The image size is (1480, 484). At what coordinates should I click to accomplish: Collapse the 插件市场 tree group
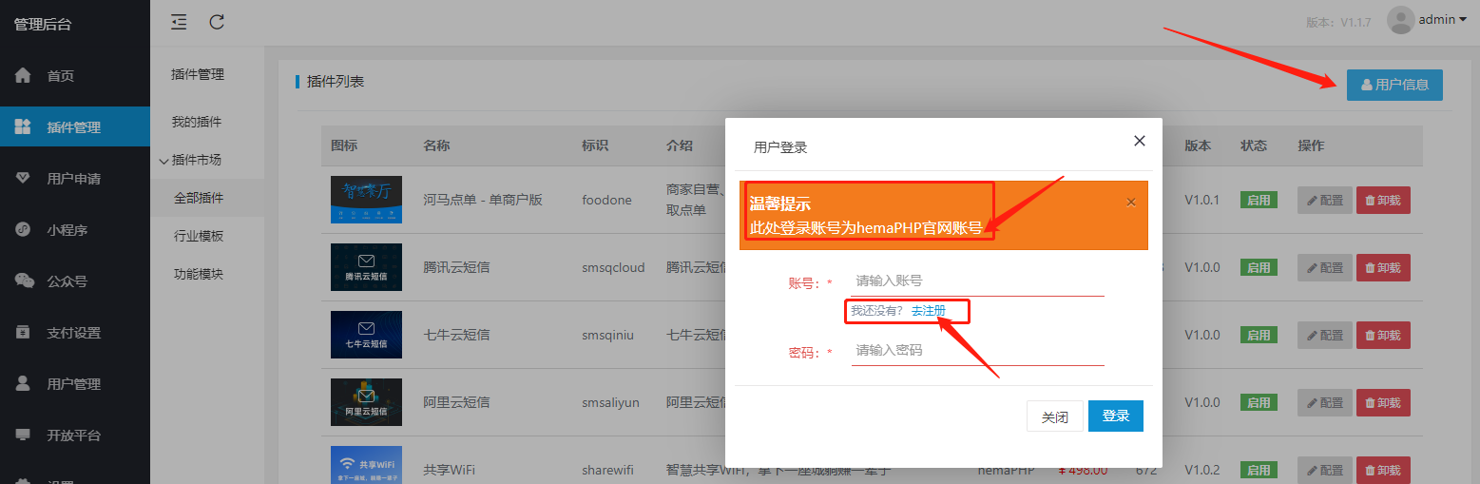point(163,161)
